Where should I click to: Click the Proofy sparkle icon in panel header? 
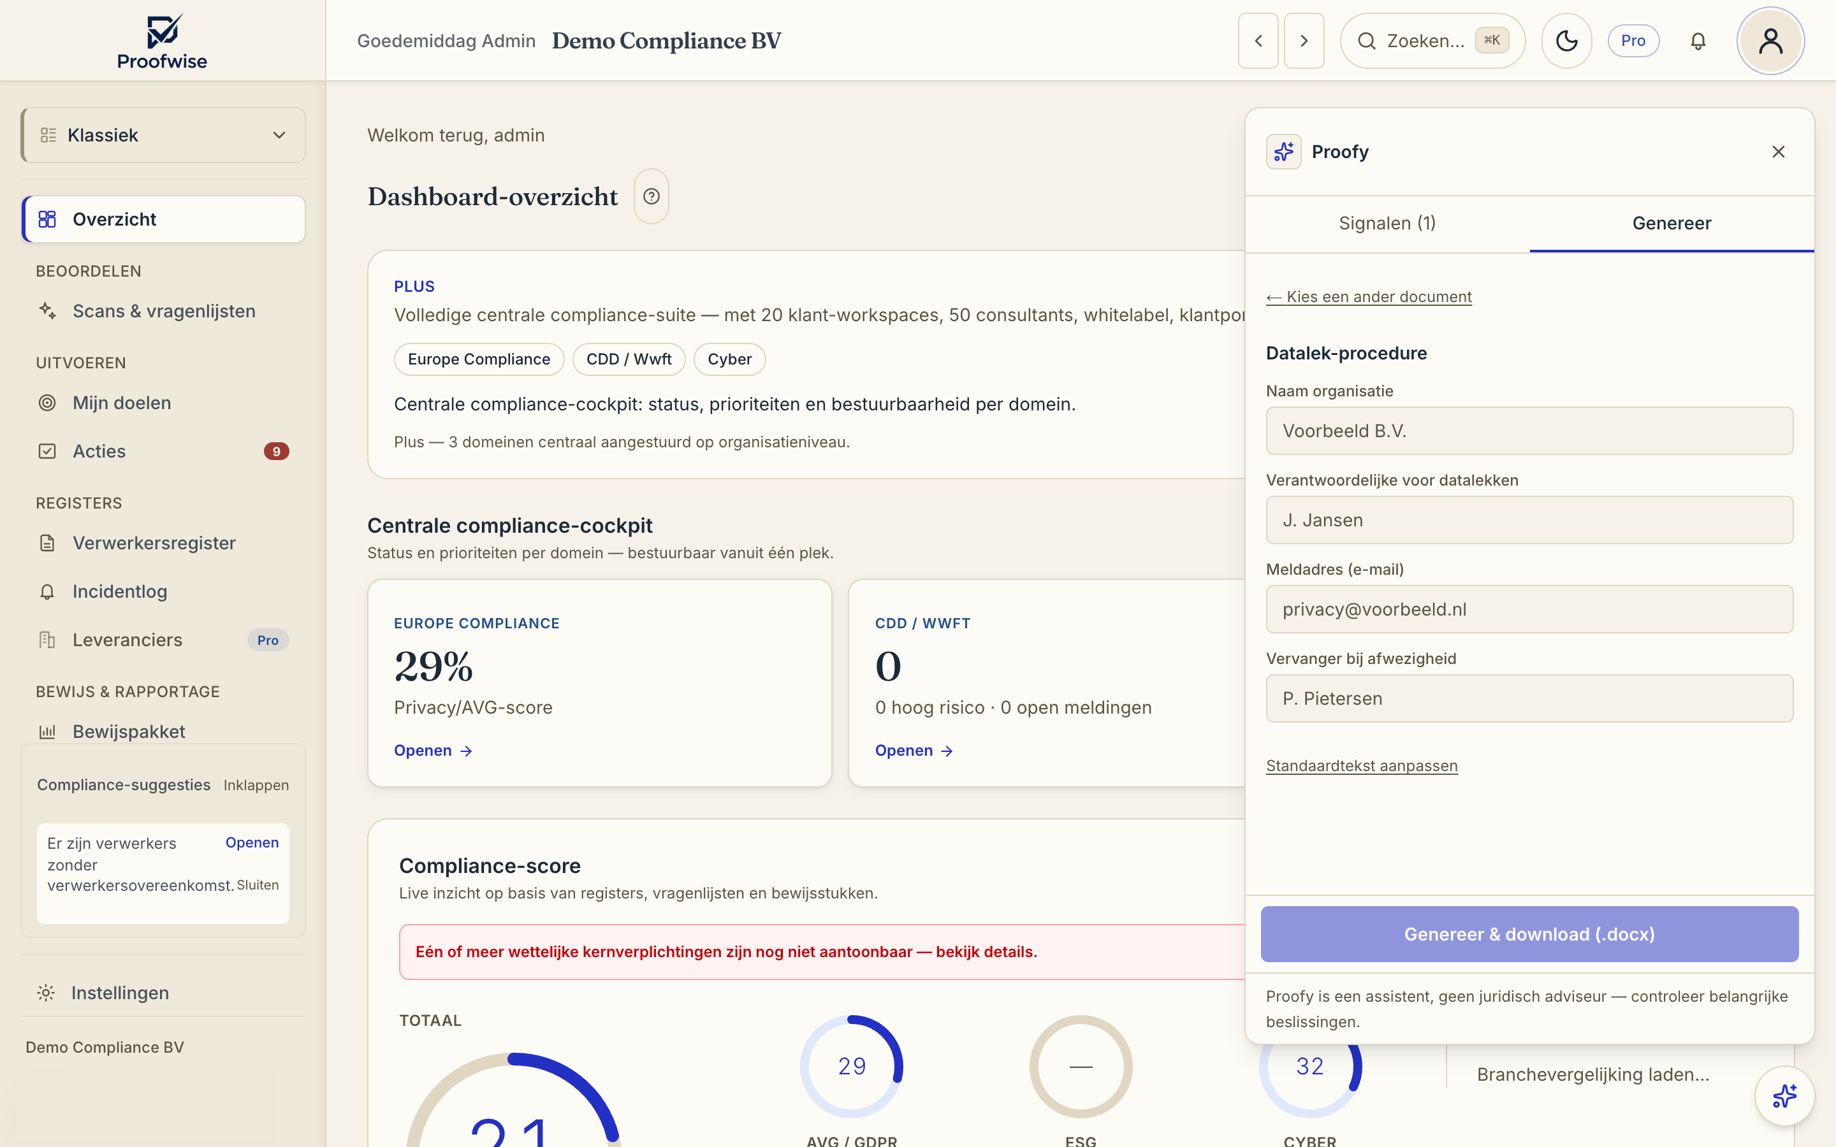click(1284, 152)
